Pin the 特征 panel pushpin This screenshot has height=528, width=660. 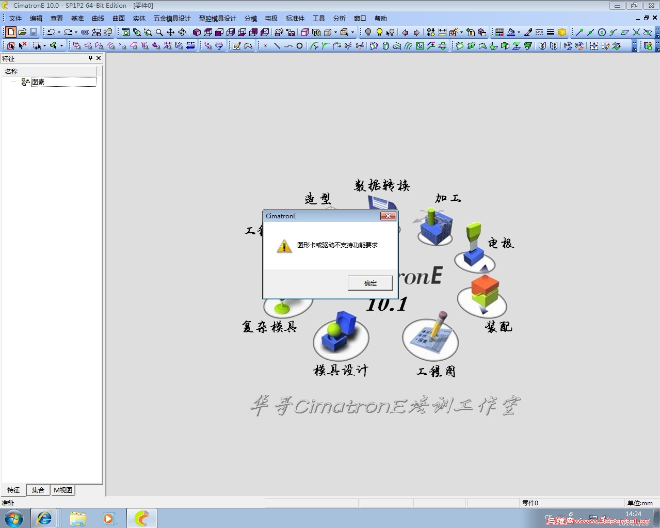(90, 58)
